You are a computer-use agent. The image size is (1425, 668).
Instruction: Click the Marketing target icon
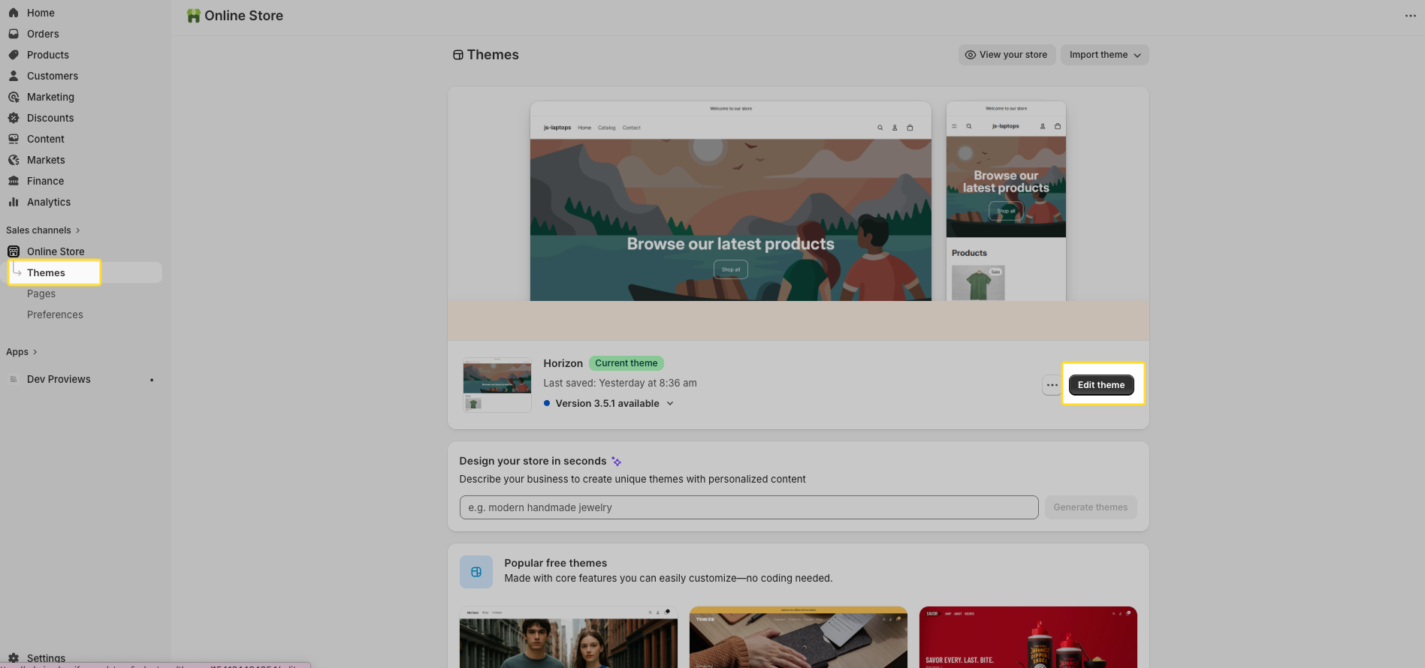(x=14, y=97)
